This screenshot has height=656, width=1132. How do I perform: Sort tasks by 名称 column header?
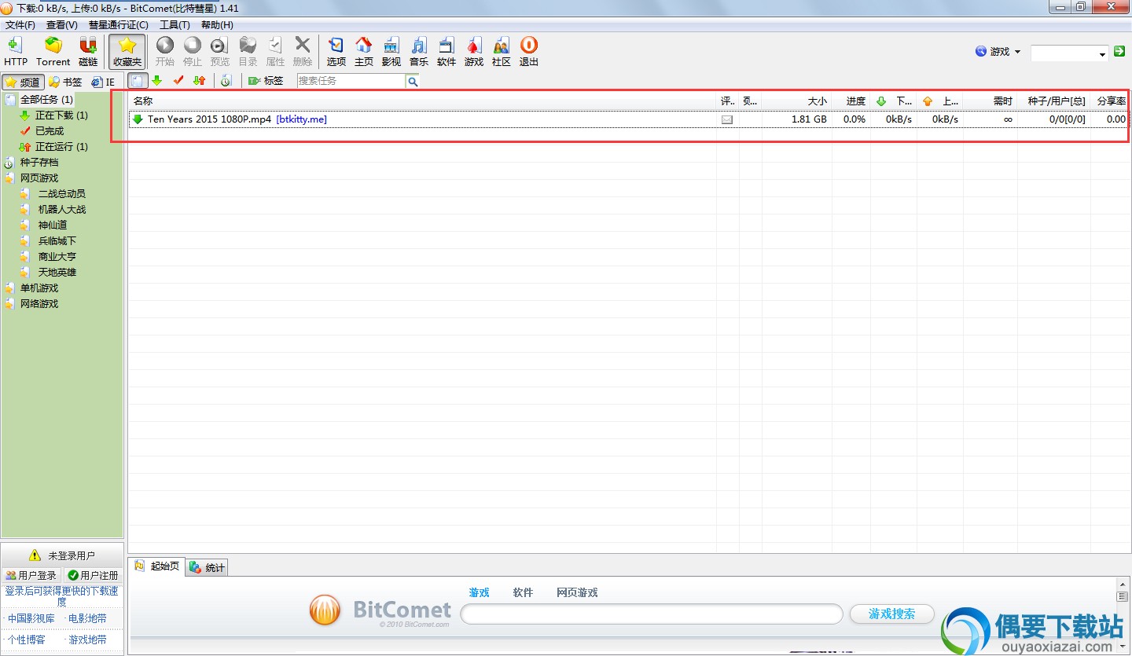[423, 101]
